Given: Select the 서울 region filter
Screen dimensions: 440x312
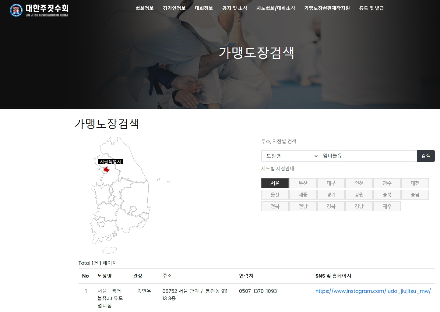Looking at the screenshot, I should (x=275, y=183).
